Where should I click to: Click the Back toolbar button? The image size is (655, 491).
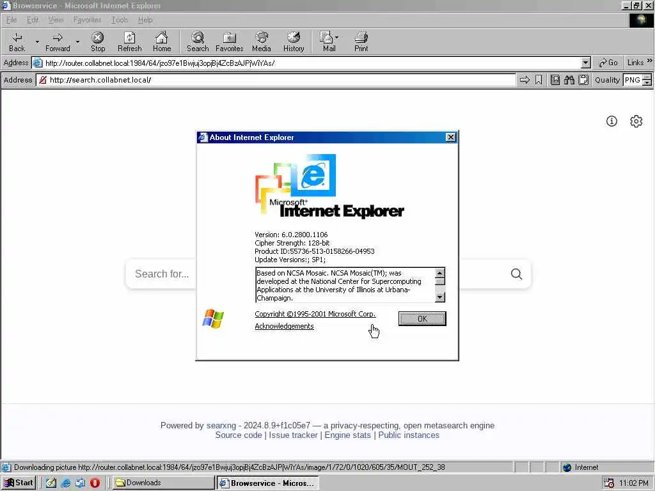[x=17, y=42]
